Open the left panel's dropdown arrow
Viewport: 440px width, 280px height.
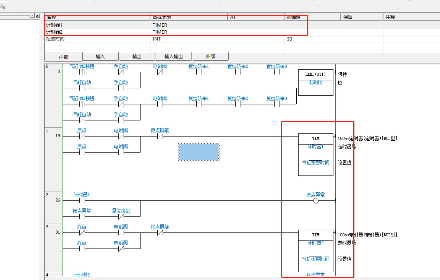pos(32,16)
